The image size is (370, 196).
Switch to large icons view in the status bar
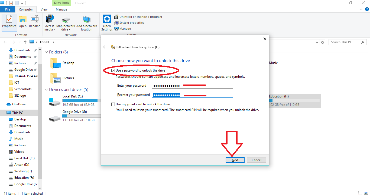pos(365,193)
